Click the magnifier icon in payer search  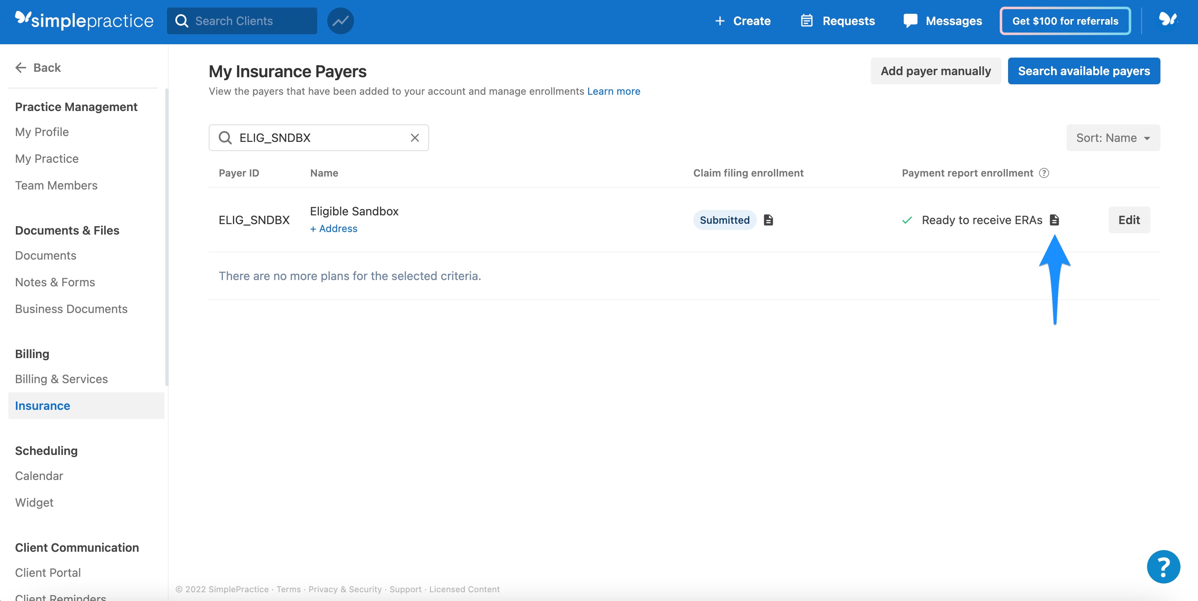(x=225, y=138)
